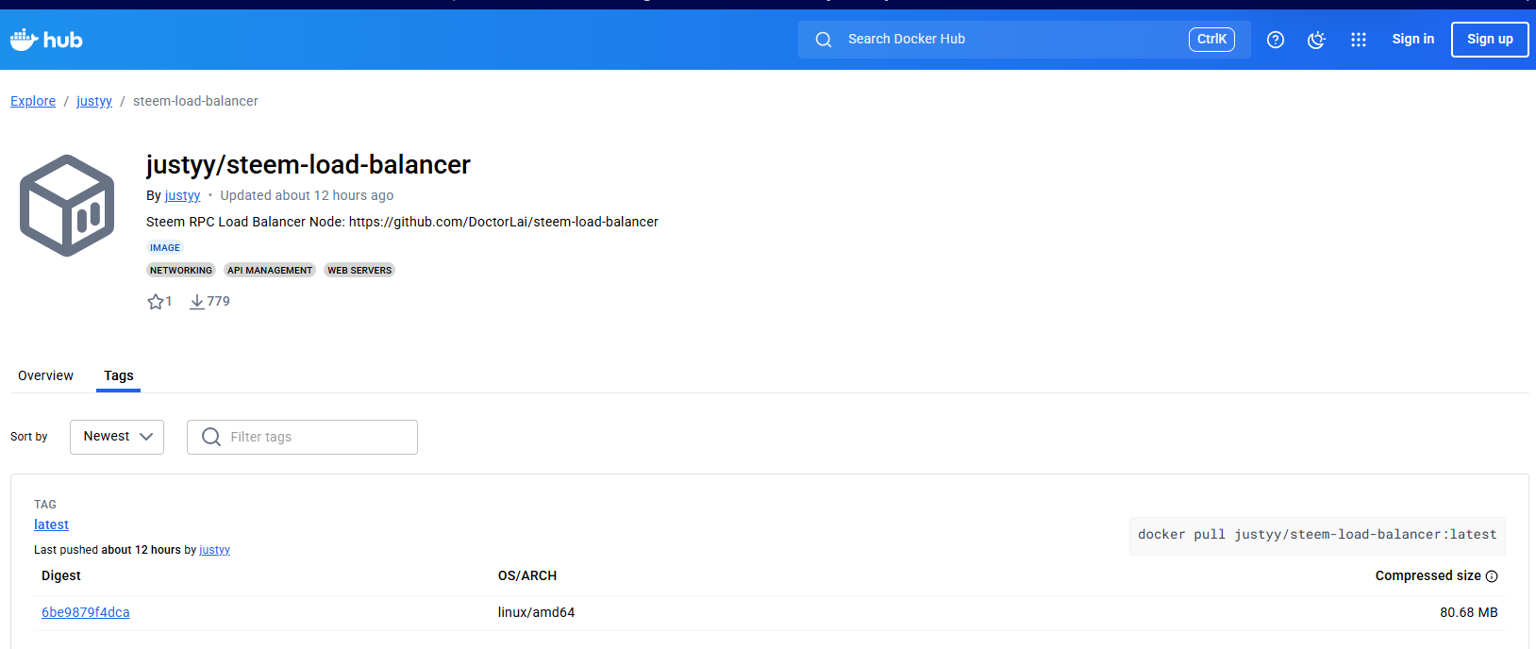Open Docker Hub home logo
Image resolution: width=1536 pixels, height=649 pixels.
[x=46, y=40]
